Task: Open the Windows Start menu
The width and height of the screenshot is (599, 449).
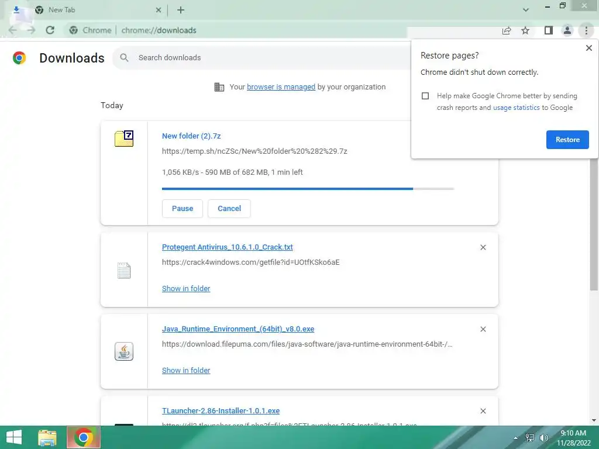Action: (14, 437)
